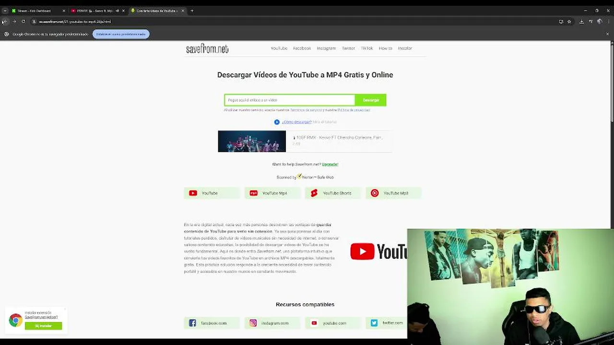The image size is (614, 345).
Task: Open the Instalar nav menu item
Action: click(x=405, y=48)
